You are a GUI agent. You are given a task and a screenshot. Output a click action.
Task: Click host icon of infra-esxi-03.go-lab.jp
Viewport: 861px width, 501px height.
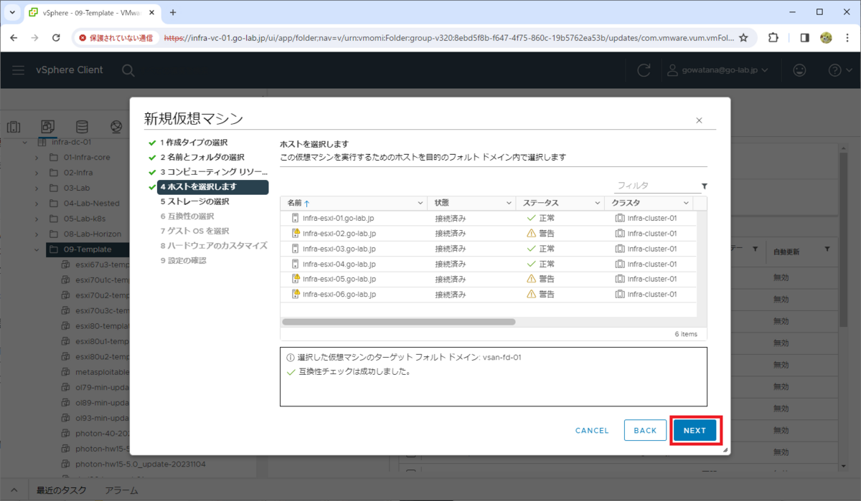(295, 249)
